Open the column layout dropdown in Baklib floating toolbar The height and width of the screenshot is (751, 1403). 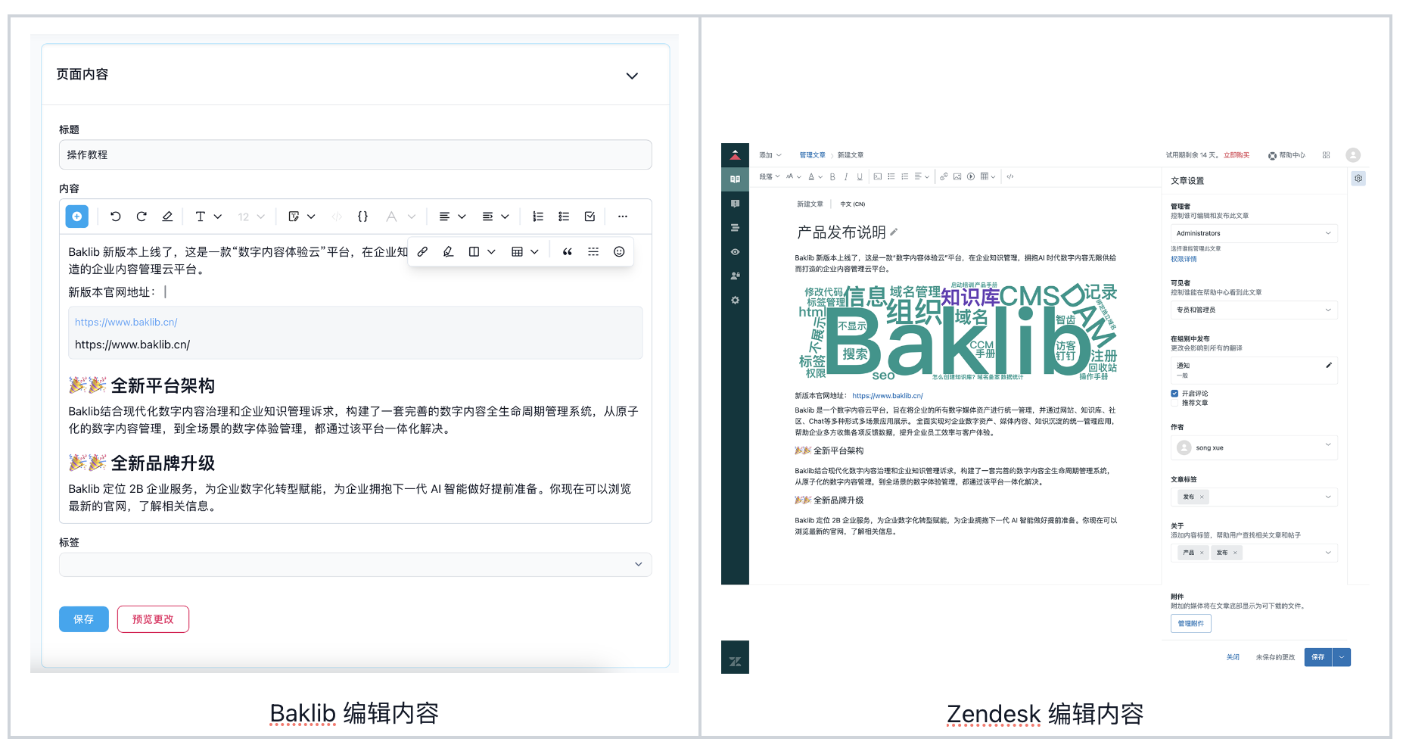coord(481,252)
